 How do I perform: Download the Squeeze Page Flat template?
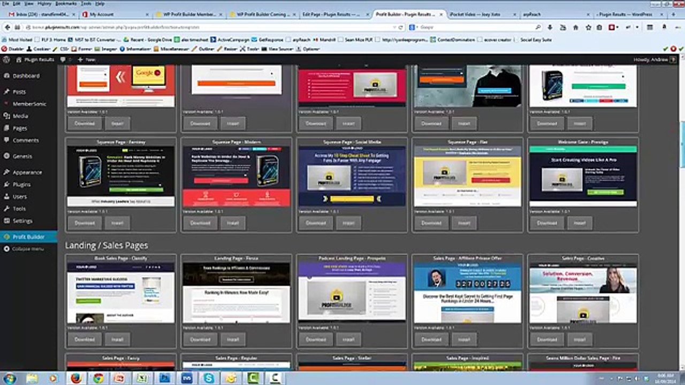click(x=431, y=222)
